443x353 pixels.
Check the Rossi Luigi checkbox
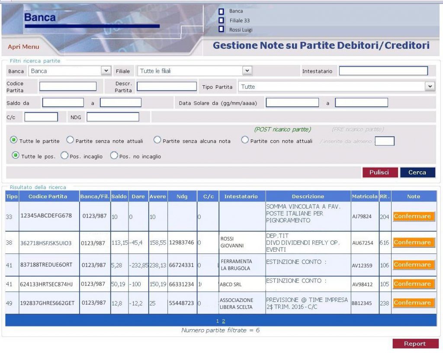(221, 29)
